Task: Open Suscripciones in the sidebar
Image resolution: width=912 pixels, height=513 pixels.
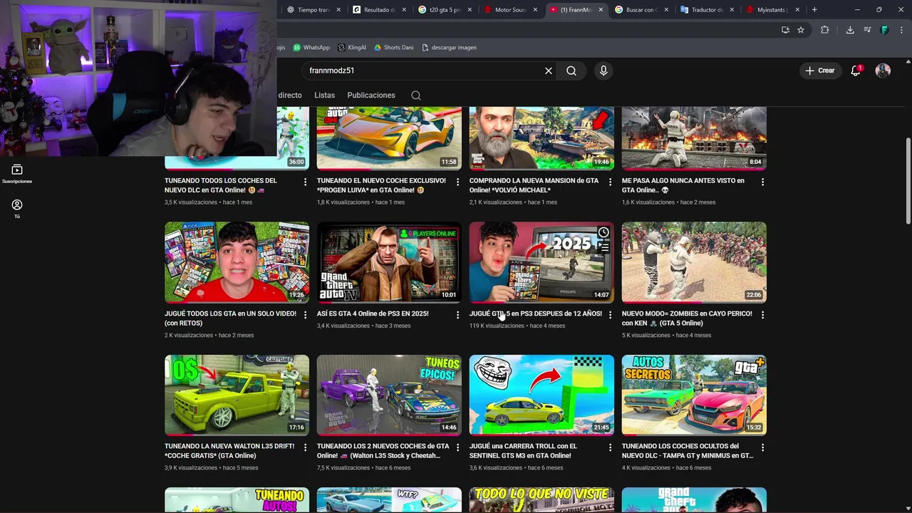Action: tap(17, 174)
